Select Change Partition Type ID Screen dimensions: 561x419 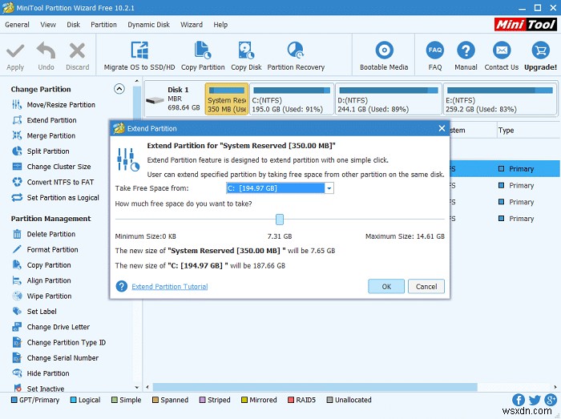click(x=59, y=343)
